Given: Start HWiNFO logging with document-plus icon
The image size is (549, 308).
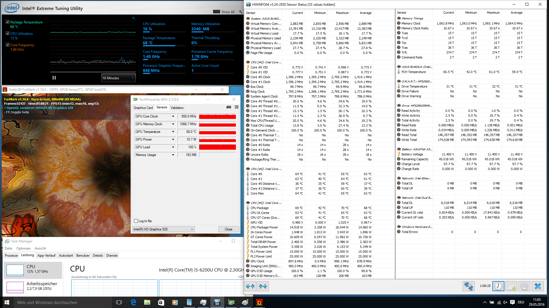Looking at the screenshot, I should point(512,286).
